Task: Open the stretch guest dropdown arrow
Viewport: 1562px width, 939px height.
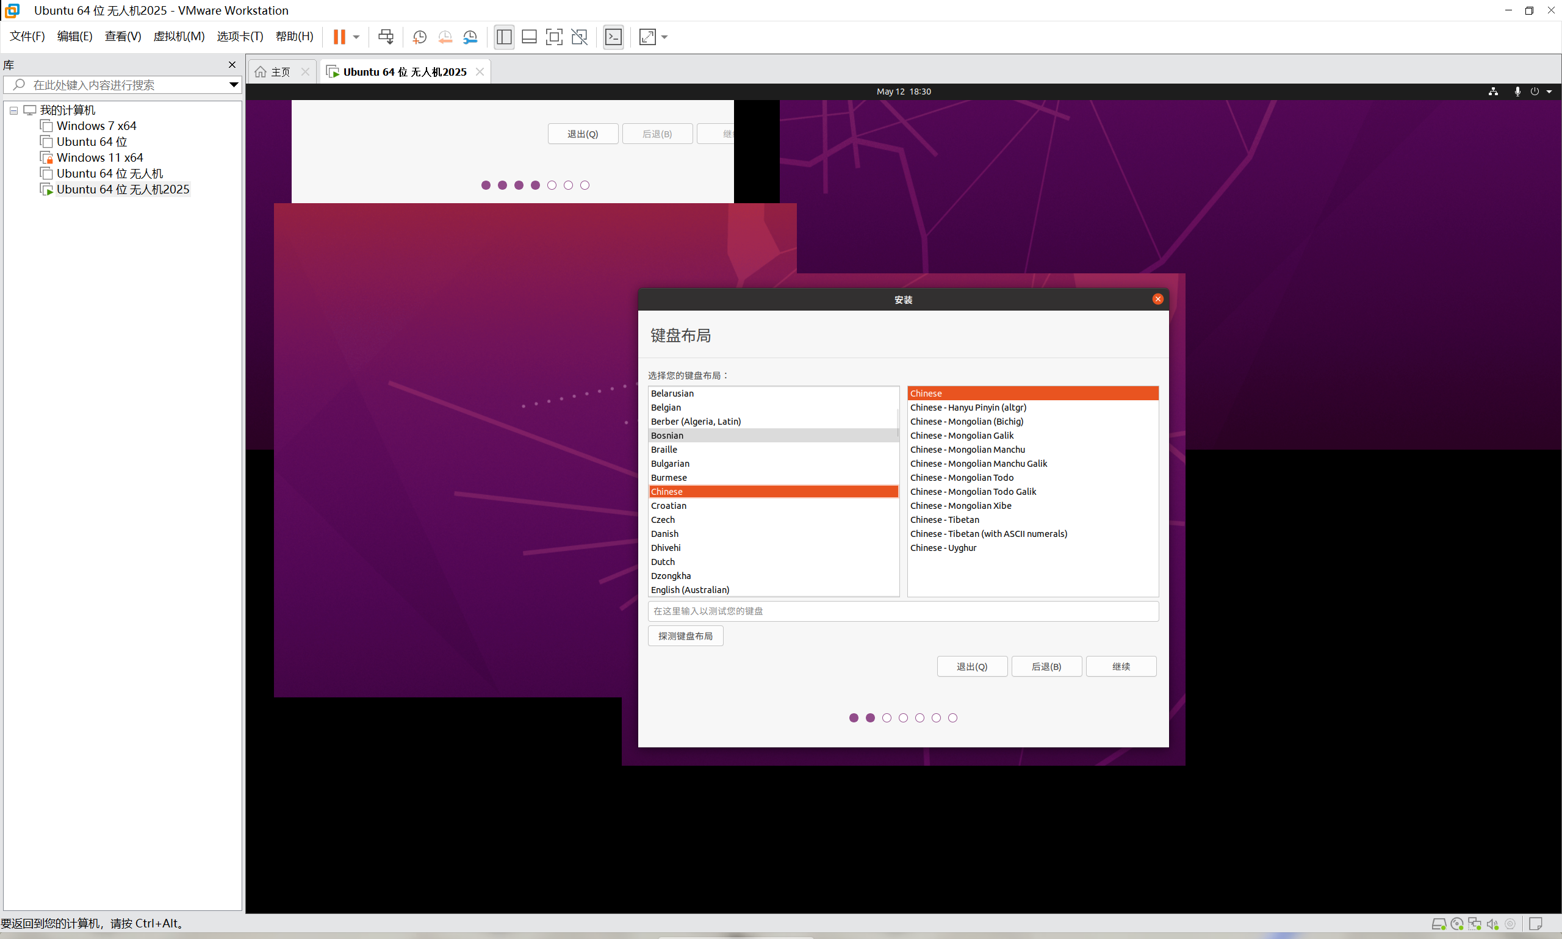Action: (664, 37)
